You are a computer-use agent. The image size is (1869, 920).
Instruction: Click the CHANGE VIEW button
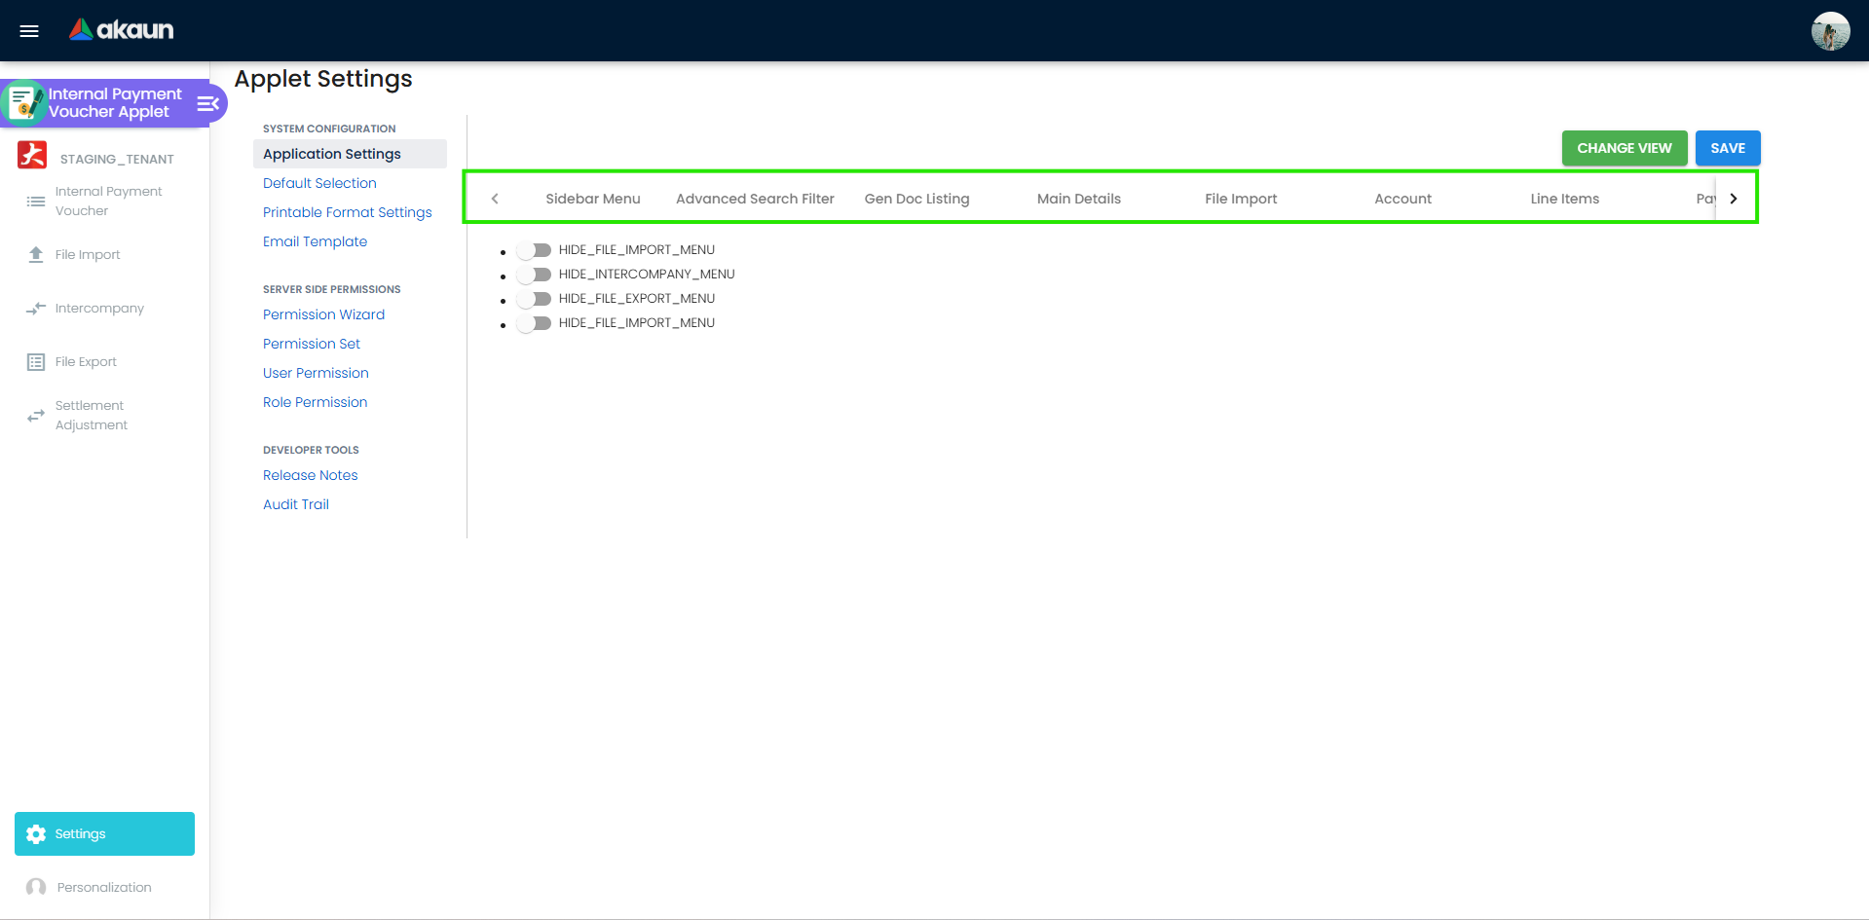tap(1624, 148)
